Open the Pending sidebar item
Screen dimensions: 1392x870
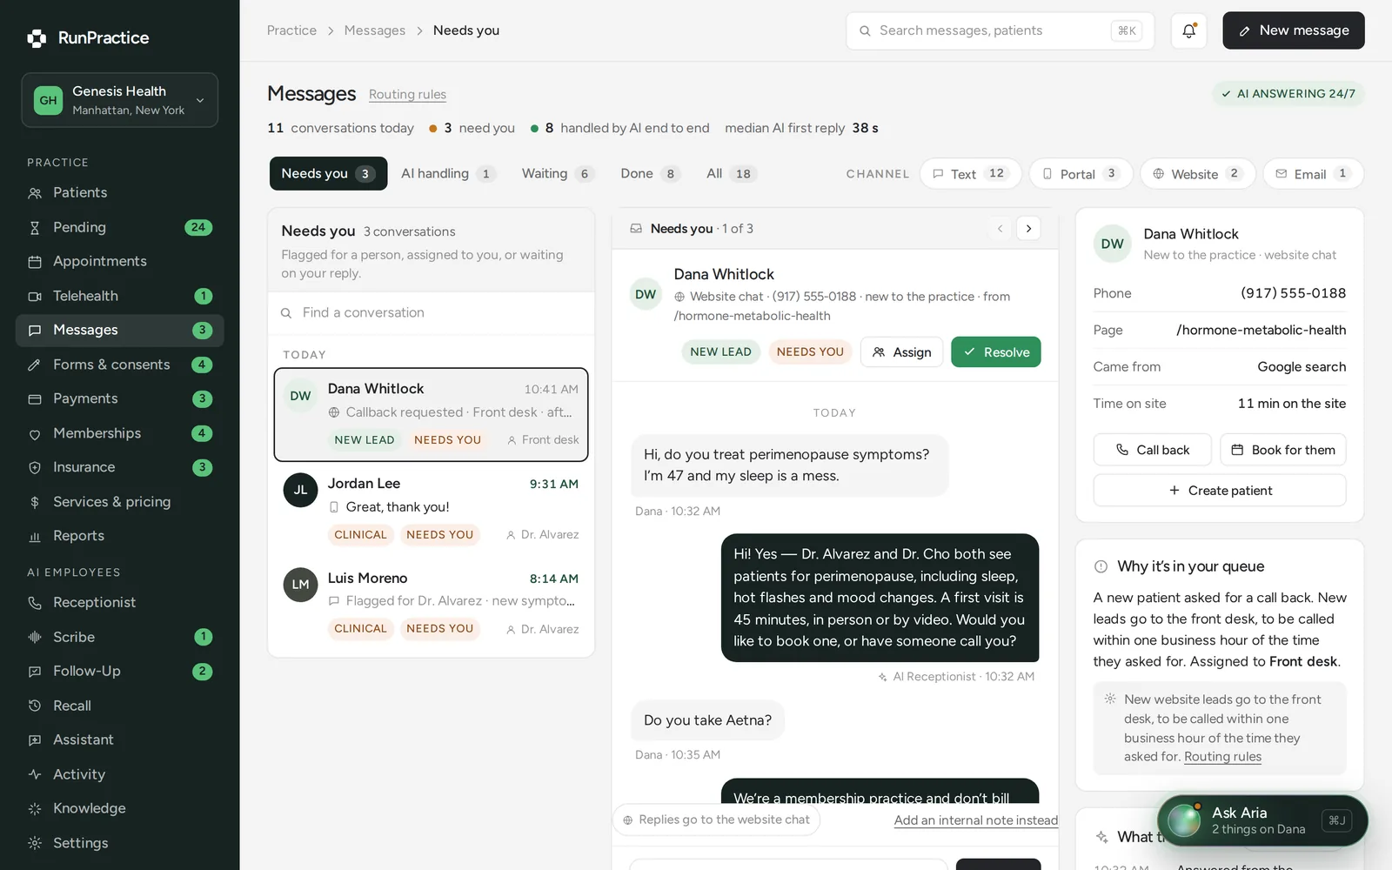(x=120, y=227)
